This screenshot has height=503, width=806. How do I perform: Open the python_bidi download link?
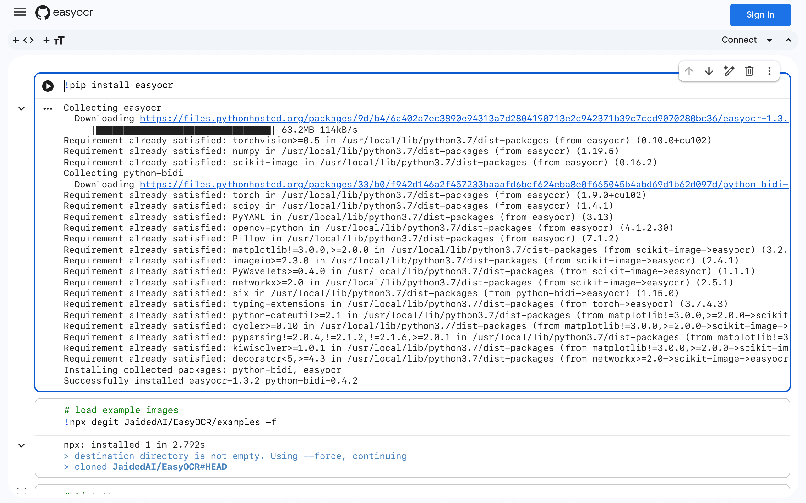point(464,184)
